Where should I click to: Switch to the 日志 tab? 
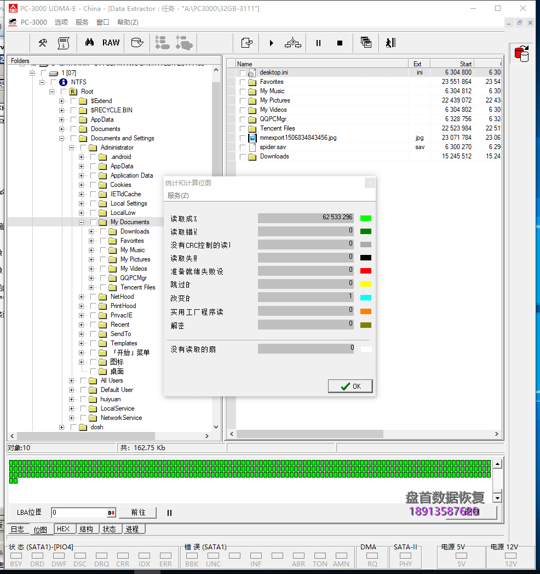coord(18,529)
